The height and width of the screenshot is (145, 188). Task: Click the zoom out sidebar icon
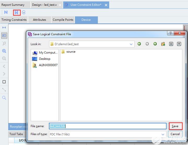[4, 59]
